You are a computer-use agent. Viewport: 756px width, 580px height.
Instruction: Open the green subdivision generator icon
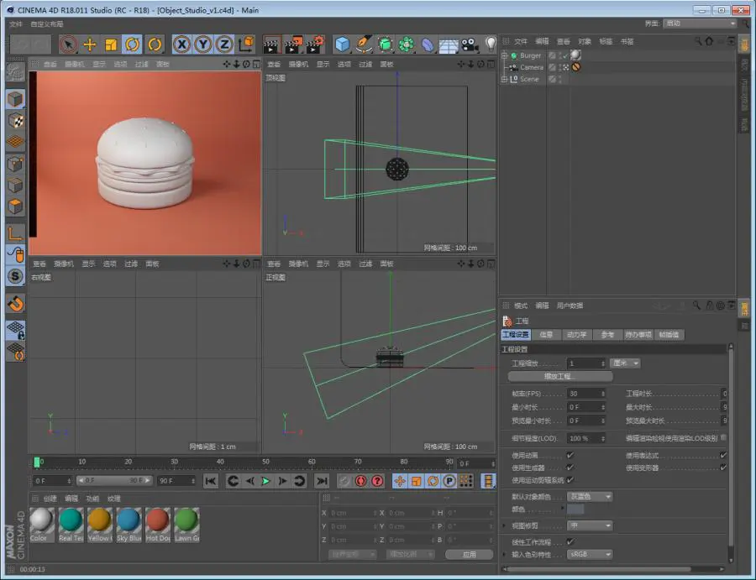(385, 44)
